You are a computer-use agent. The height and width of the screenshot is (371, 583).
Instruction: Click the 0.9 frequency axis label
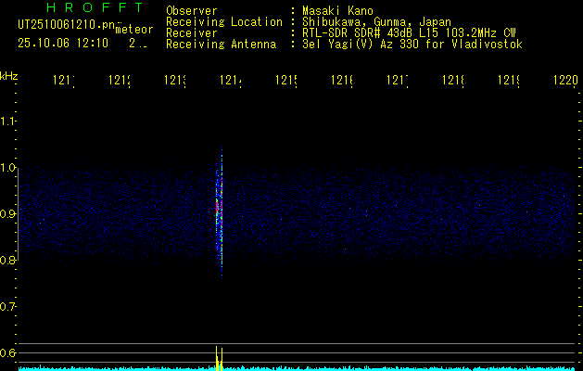click(8, 214)
